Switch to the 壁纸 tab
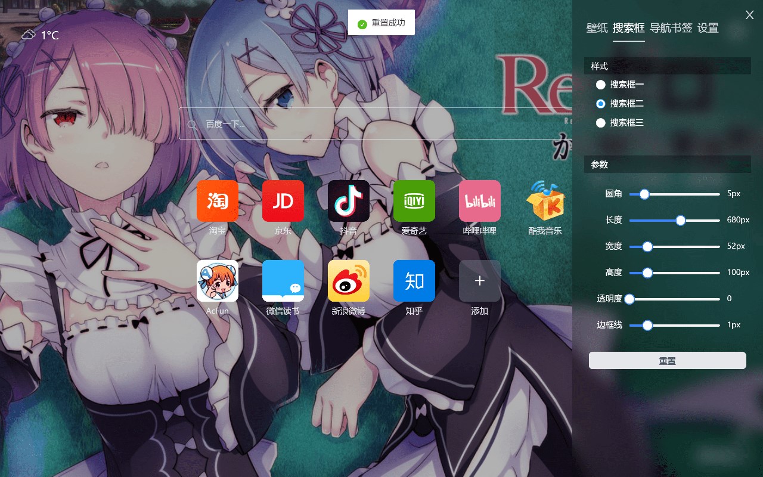The image size is (763, 477). tap(597, 28)
